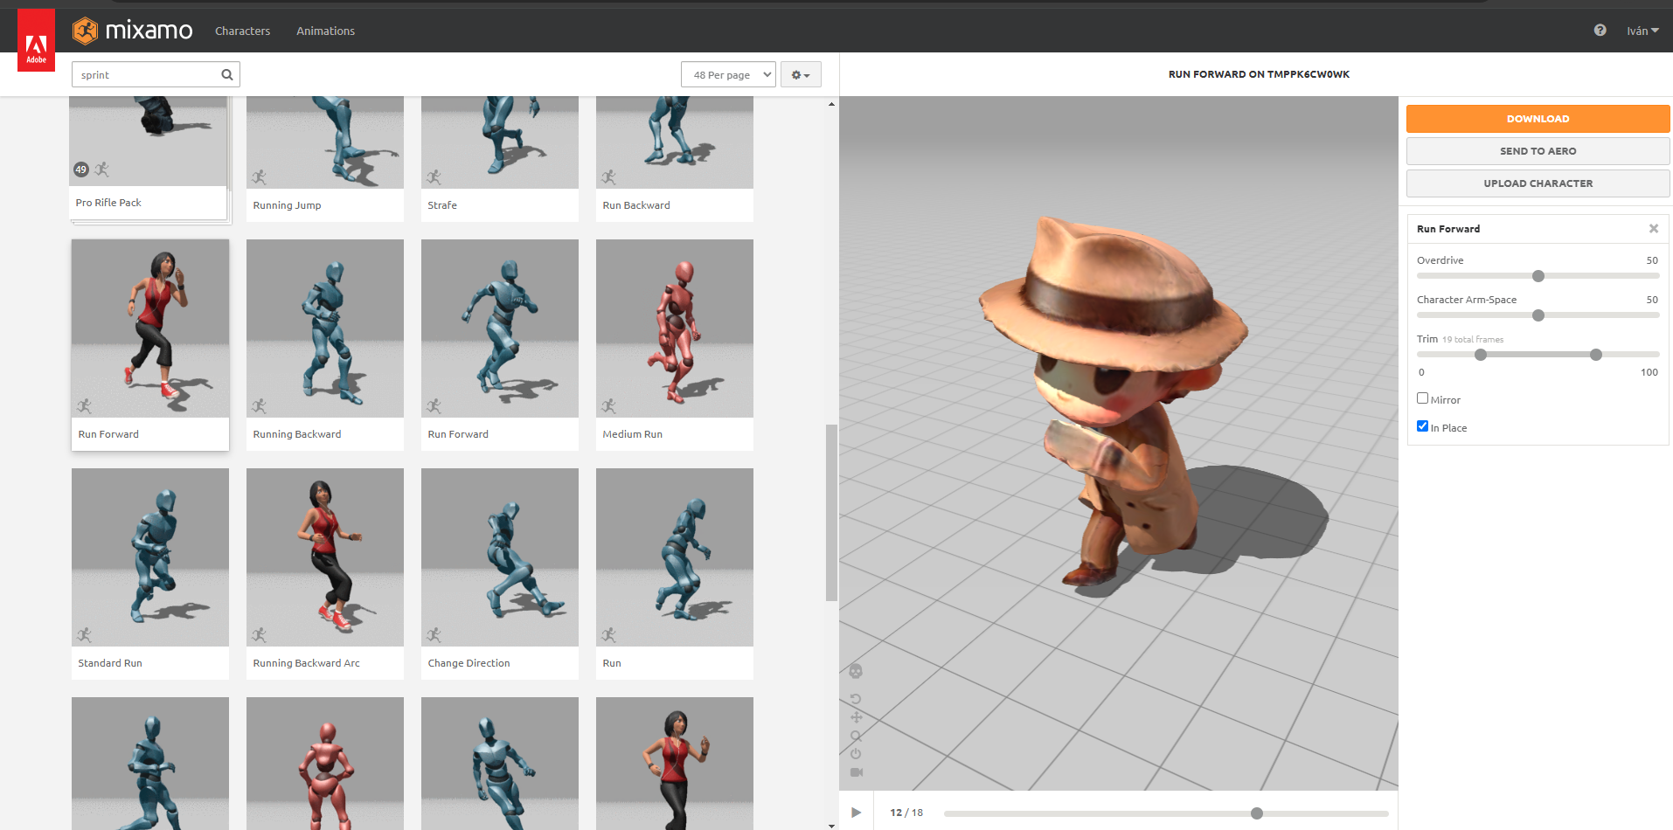The width and height of the screenshot is (1673, 830).
Task: Click the Trim end slider handle
Action: 1596,355
